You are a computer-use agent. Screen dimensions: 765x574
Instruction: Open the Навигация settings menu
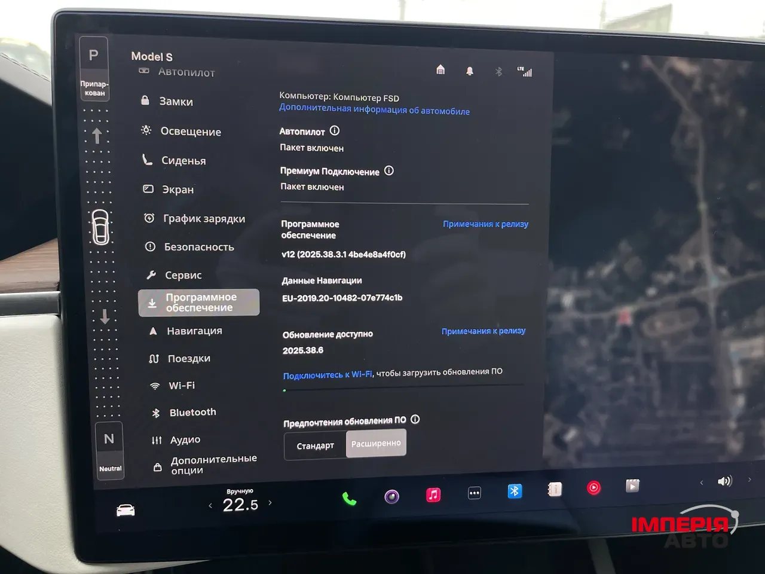tap(194, 331)
